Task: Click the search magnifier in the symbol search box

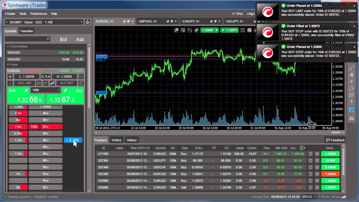Action: (48, 39)
